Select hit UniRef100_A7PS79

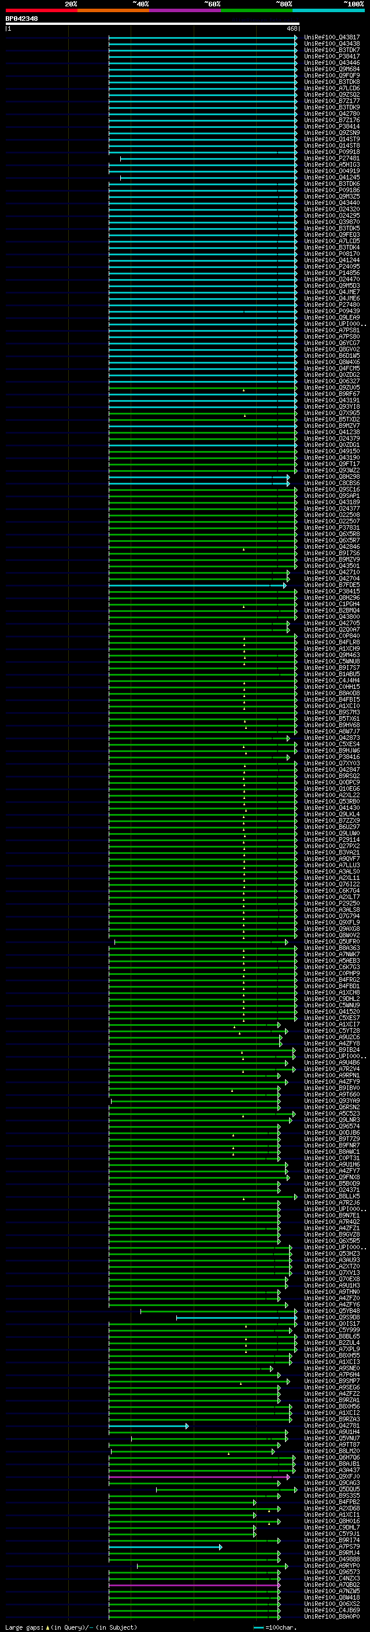(x=331, y=1546)
